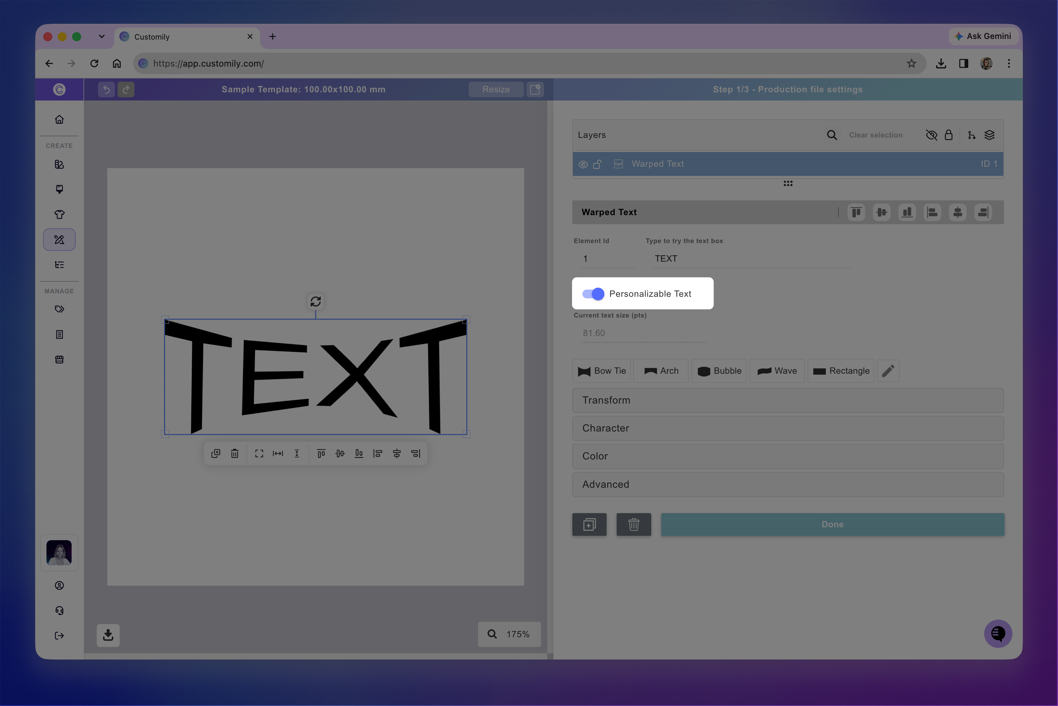Image resolution: width=1058 pixels, height=706 pixels.
Task: Click Clear selection in Layers panel
Action: click(875, 135)
